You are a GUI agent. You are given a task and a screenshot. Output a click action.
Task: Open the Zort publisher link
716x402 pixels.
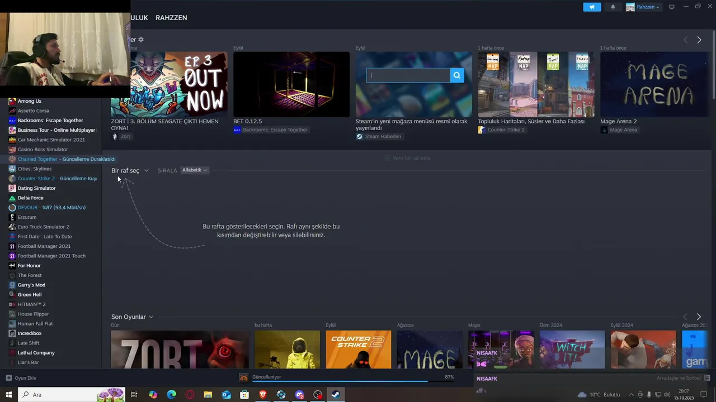click(x=121, y=136)
